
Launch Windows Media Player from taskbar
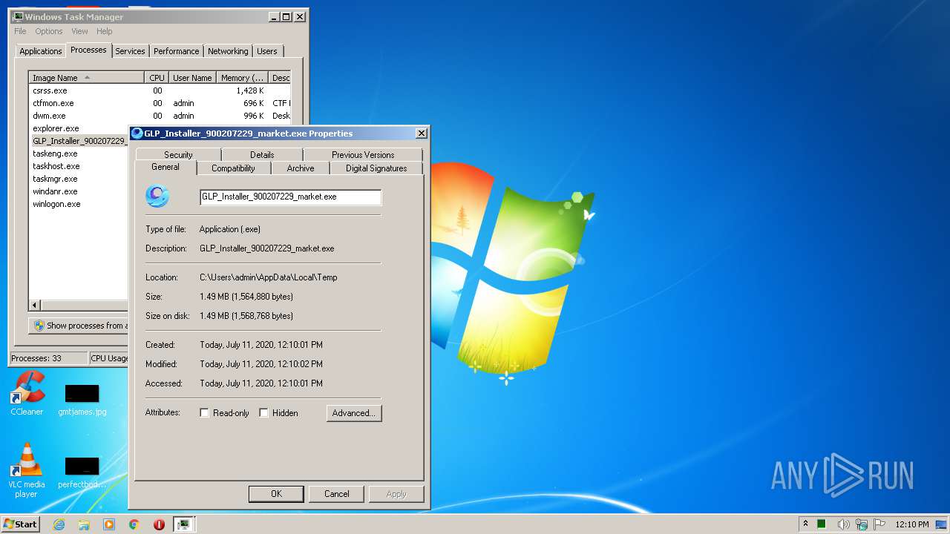coord(109,524)
